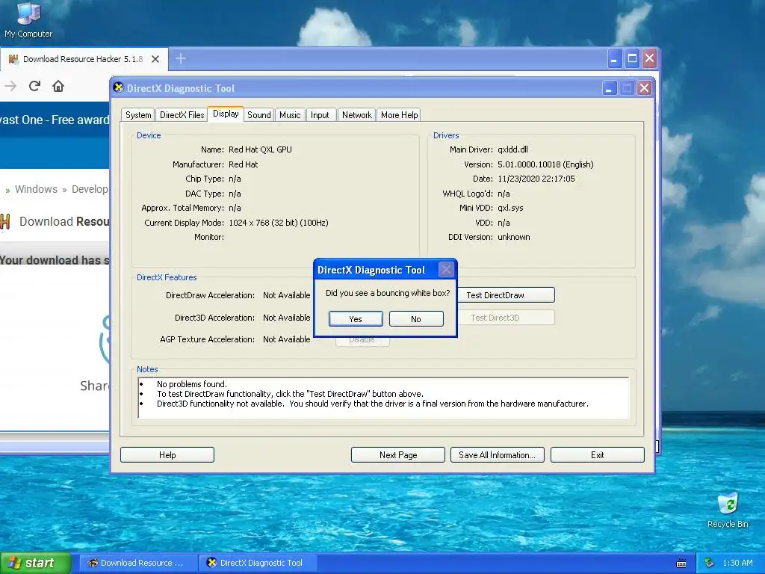Click No in the bouncing box dialog

click(x=416, y=318)
